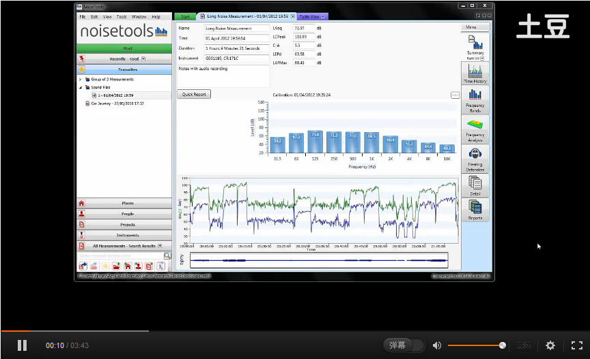Click the add folder toolbar icon
This screenshot has height=359, width=590.
pyautogui.click(x=116, y=266)
